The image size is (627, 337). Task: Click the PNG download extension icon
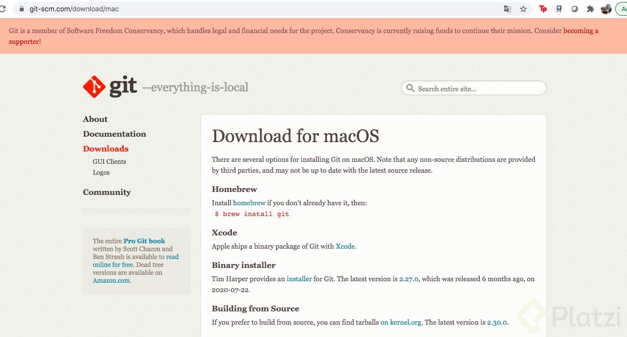coord(559,9)
